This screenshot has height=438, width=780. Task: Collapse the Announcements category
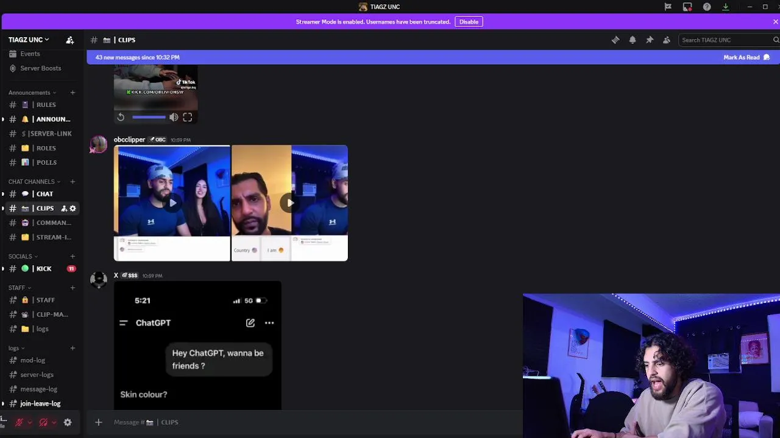click(x=32, y=92)
